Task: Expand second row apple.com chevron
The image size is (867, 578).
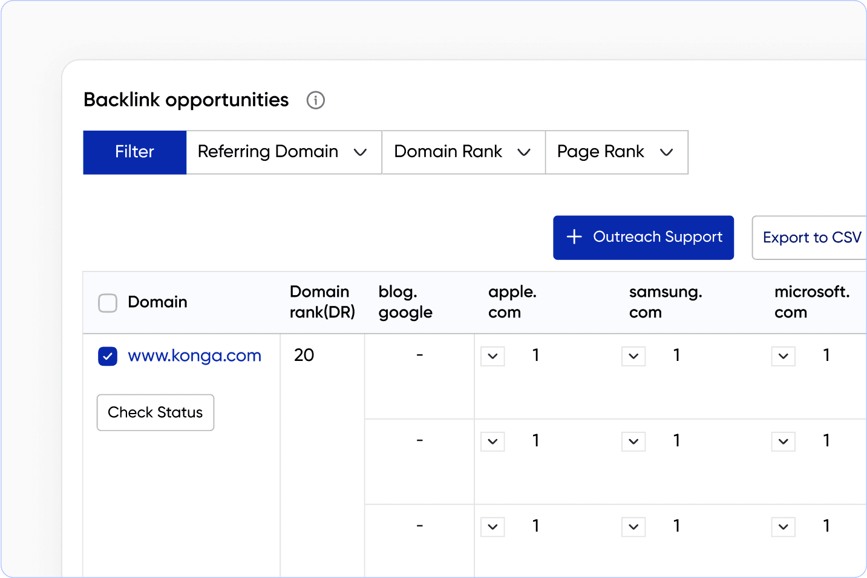Action: 492,441
